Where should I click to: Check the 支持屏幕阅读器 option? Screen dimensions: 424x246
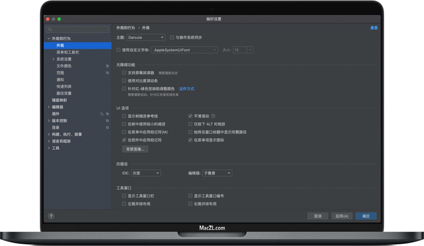coord(124,72)
